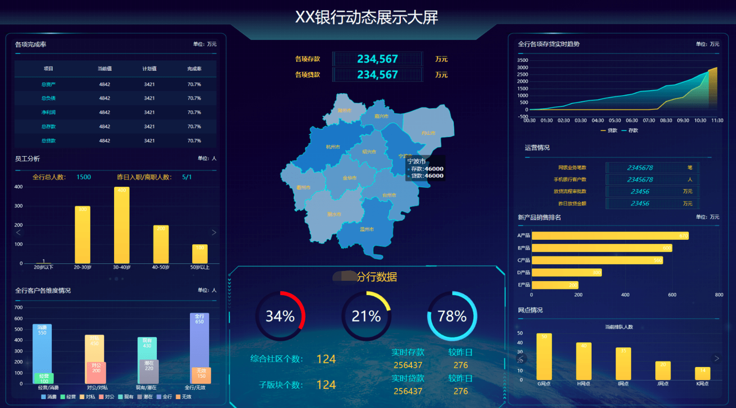Viewport: 736px width, 408px height.
Task: Toggle 存款 series in trend legend
Action: (630, 130)
